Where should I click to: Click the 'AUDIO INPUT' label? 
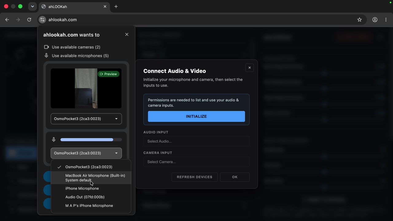click(156, 132)
